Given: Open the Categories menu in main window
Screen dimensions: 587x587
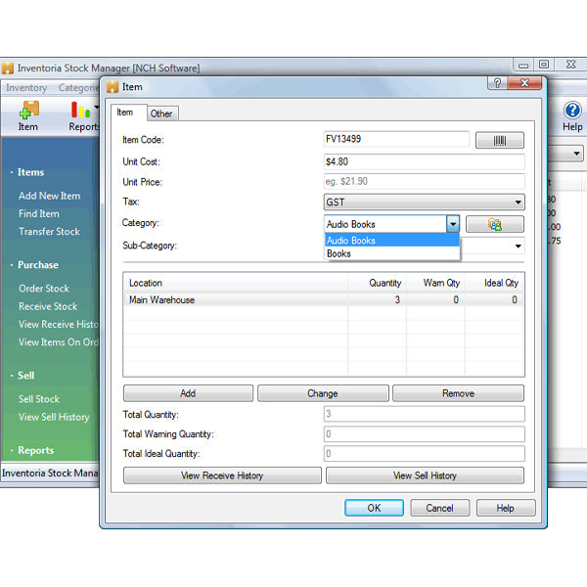Looking at the screenshot, I should (x=78, y=88).
